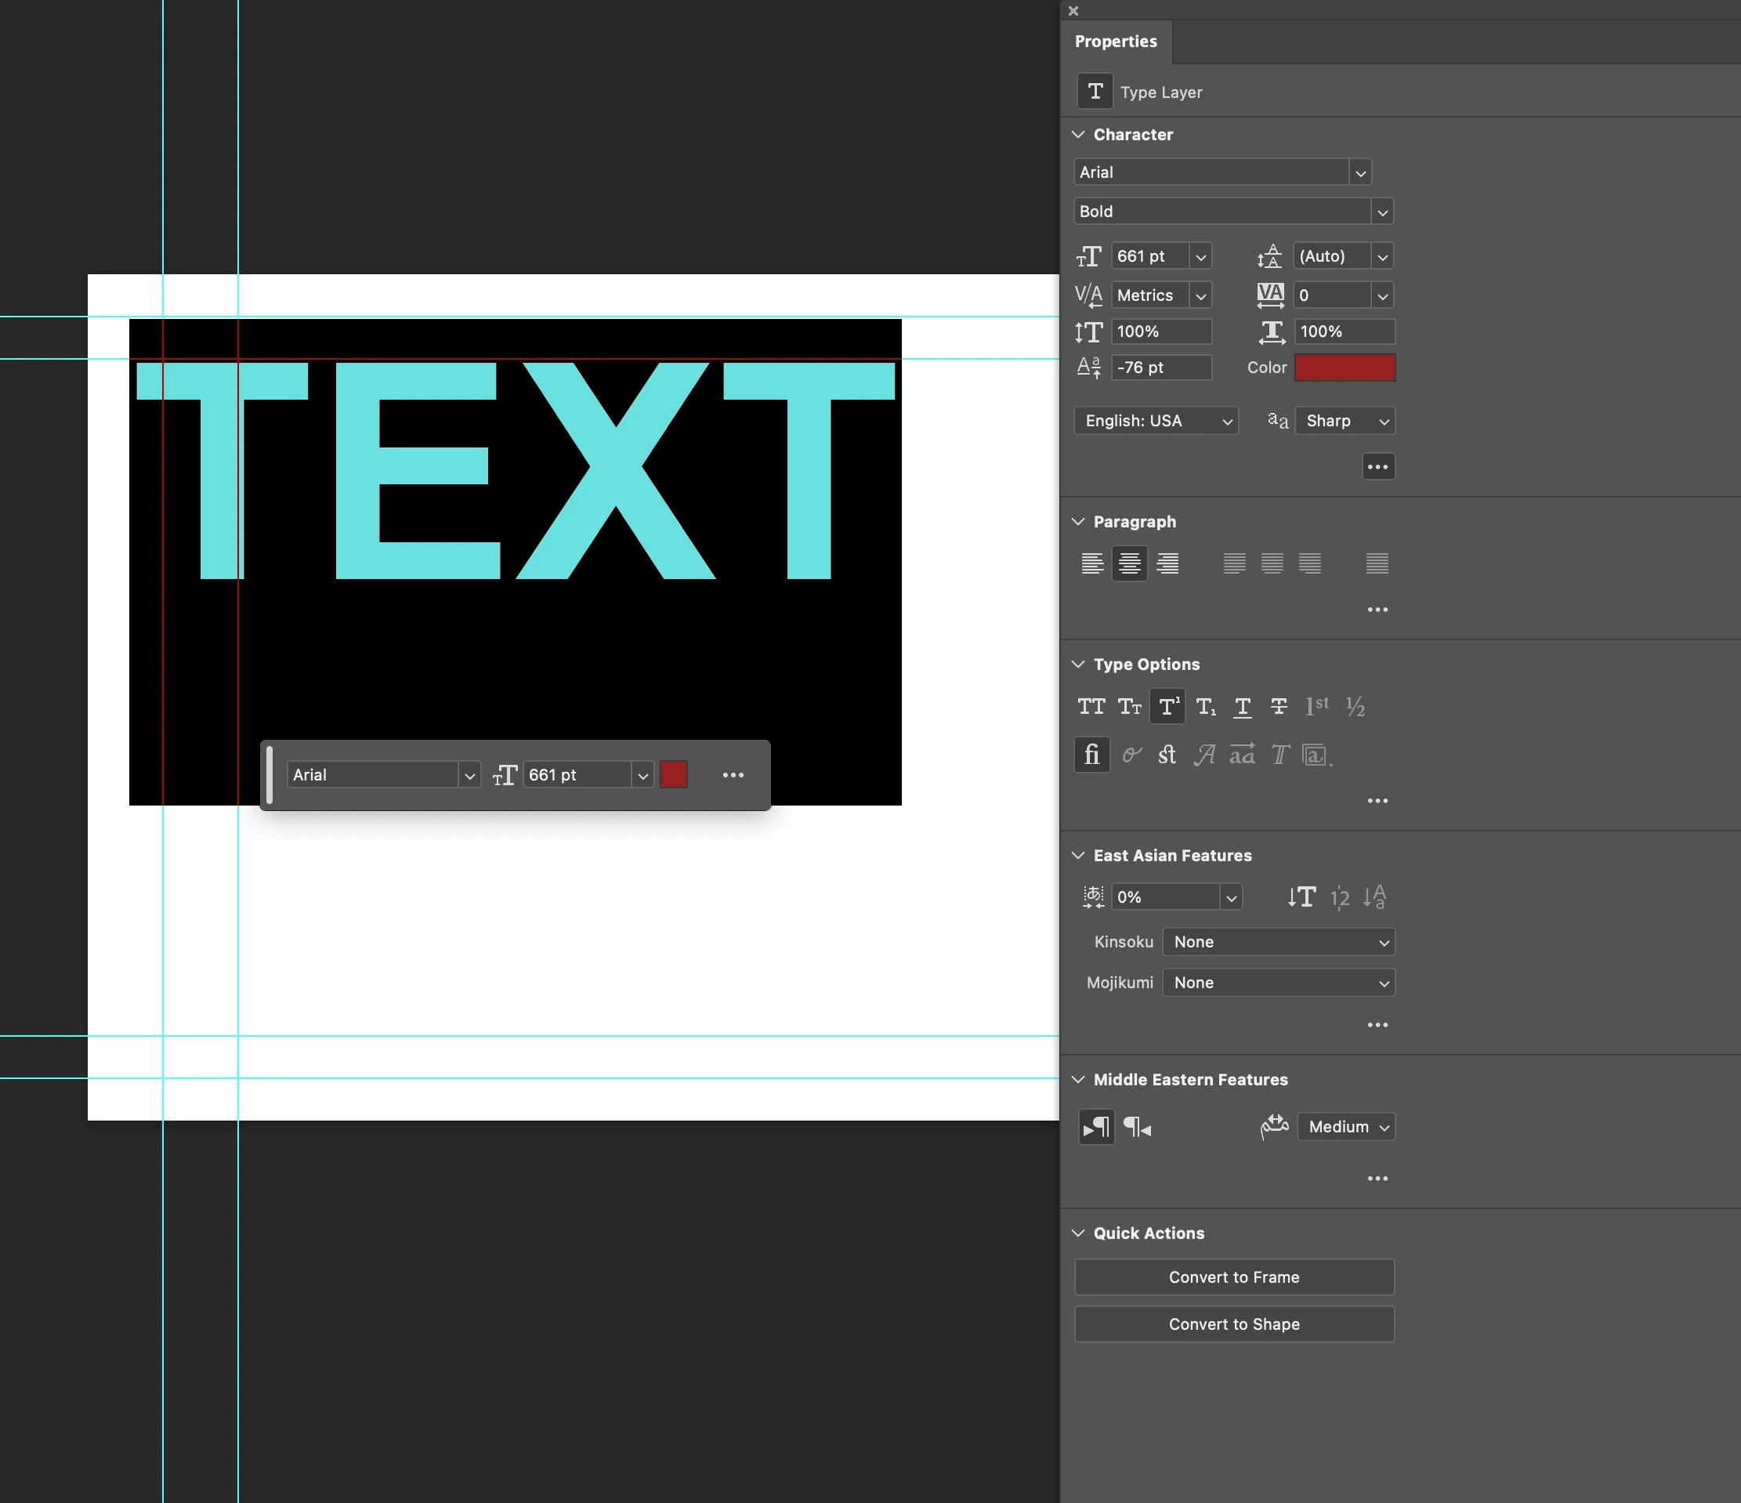Image resolution: width=1741 pixels, height=1503 pixels.
Task: Select the Properties panel tab
Action: [x=1115, y=42]
